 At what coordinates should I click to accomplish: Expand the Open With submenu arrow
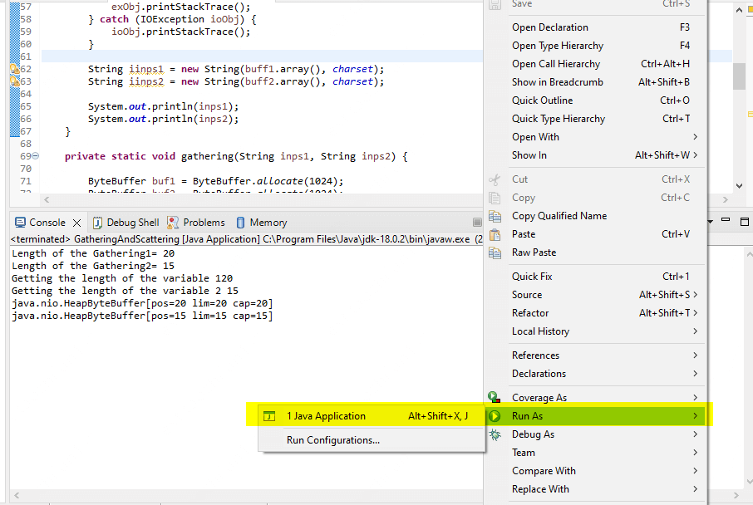(696, 137)
